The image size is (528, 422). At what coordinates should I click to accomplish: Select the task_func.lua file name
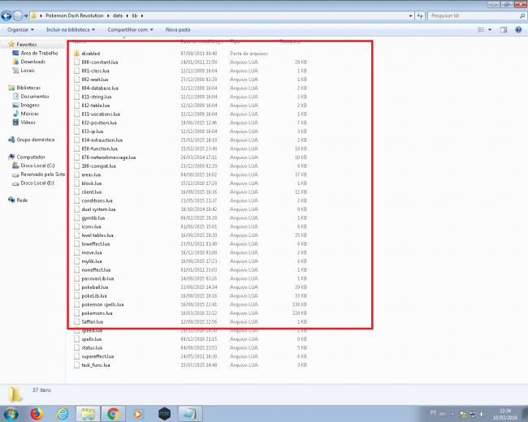pyautogui.click(x=96, y=365)
